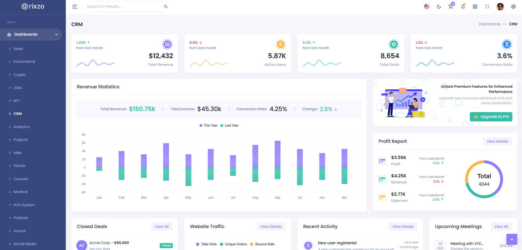Click the scroll-to-top arrow button
Image resolution: width=522 pixels, height=250 pixels.
[x=512, y=239]
